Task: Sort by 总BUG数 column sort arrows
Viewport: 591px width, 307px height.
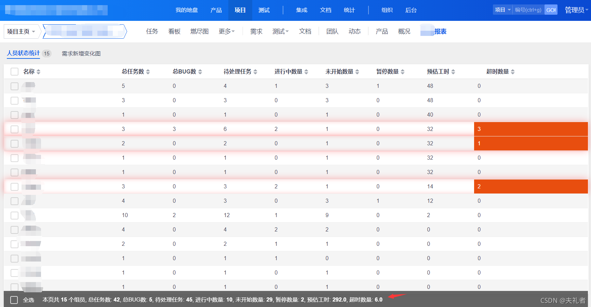Action: pos(200,72)
